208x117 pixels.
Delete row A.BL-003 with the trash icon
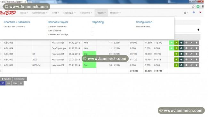[x=196, y=54]
